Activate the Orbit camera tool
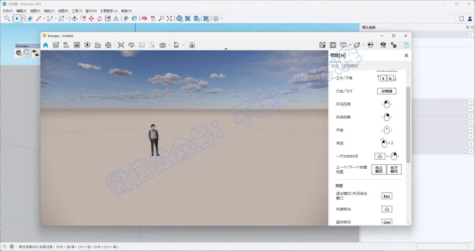Screen dimensions: 475x251 (144, 18)
